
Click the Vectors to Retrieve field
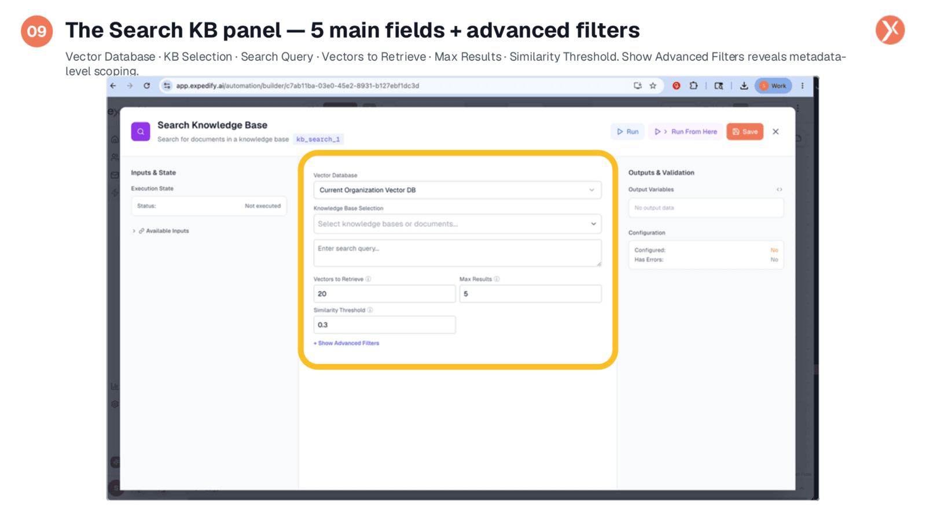point(384,293)
